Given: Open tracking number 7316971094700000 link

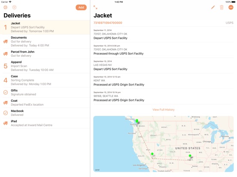Looking at the screenshot, I should pos(108,23).
